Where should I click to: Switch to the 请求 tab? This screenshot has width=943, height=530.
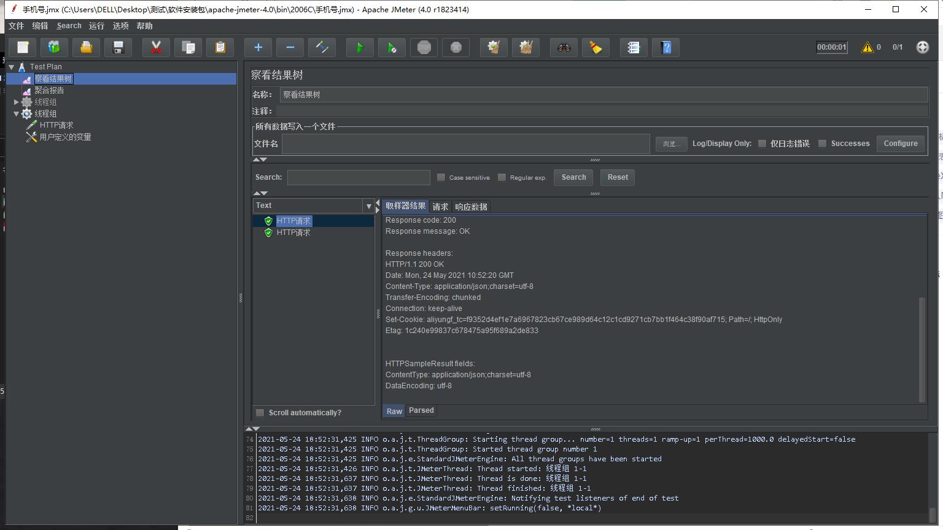tap(440, 207)
